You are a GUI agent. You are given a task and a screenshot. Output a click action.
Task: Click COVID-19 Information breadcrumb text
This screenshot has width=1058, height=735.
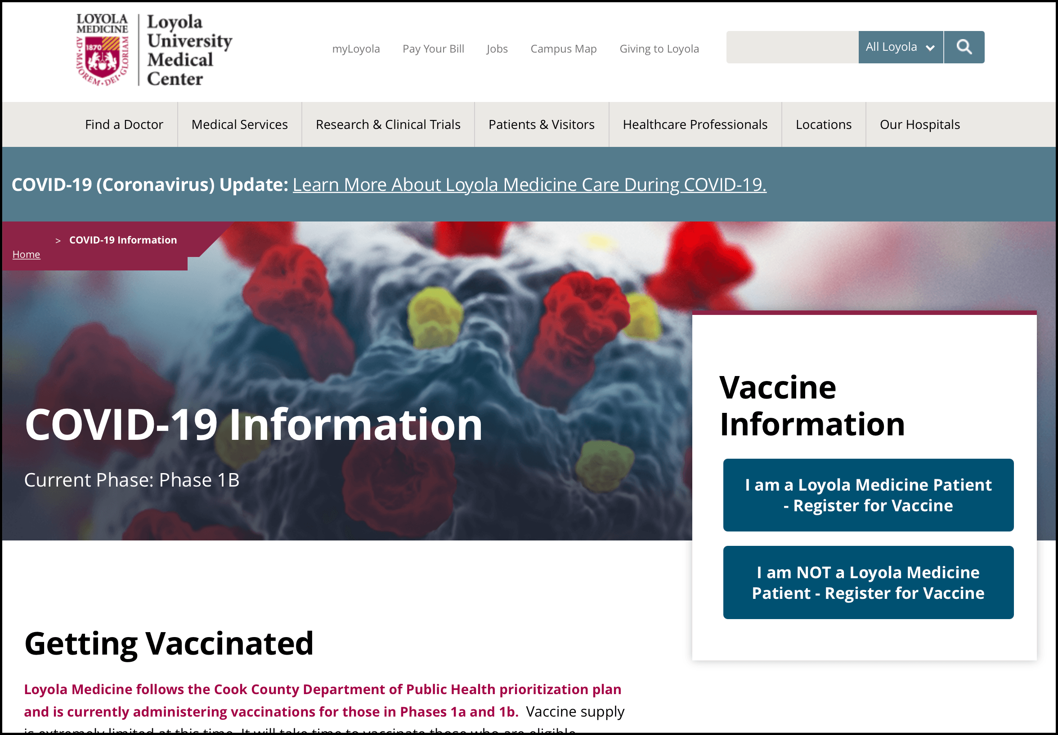123,240
